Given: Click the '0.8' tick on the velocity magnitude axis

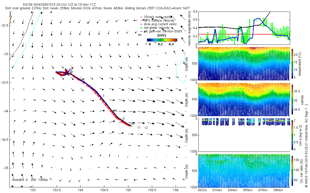Looking at the screenshot, I should click(x=195, y=12).
